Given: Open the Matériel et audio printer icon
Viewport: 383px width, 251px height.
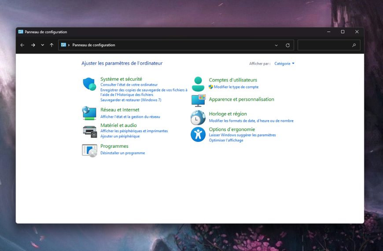Looking at the screenshot, I should coord(90,131).
